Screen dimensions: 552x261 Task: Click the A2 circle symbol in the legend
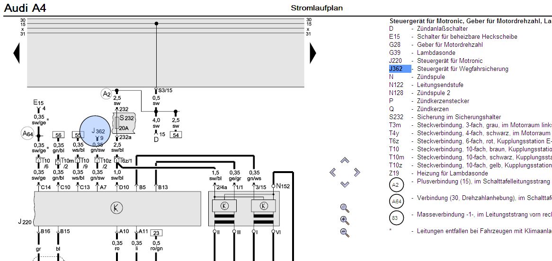click(x=395, y=185)
